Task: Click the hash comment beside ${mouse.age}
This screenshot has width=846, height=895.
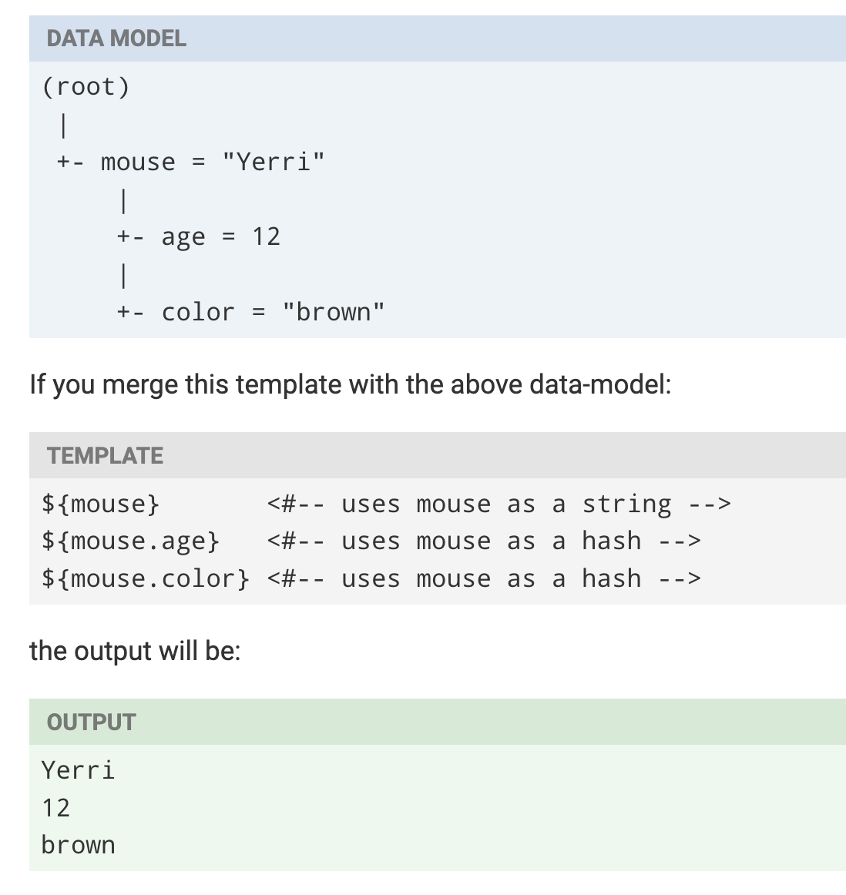Action: 484,541
